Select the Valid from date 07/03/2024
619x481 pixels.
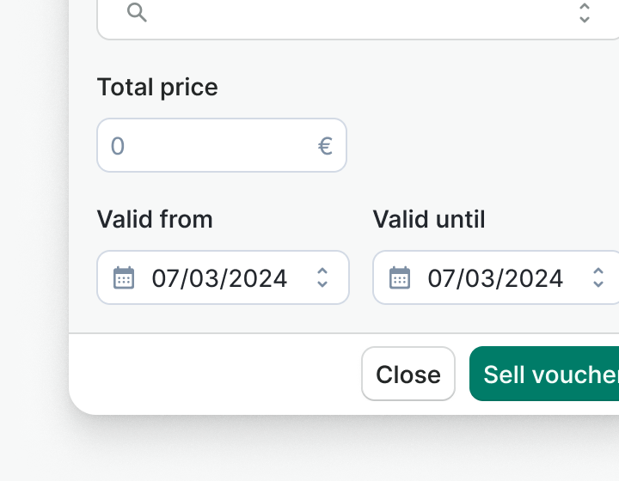219,278
